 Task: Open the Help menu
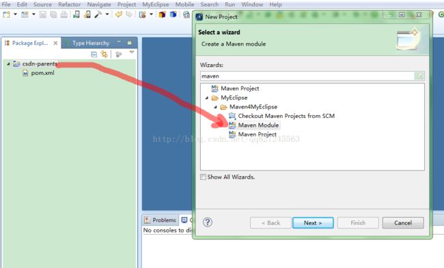[275, 5]
